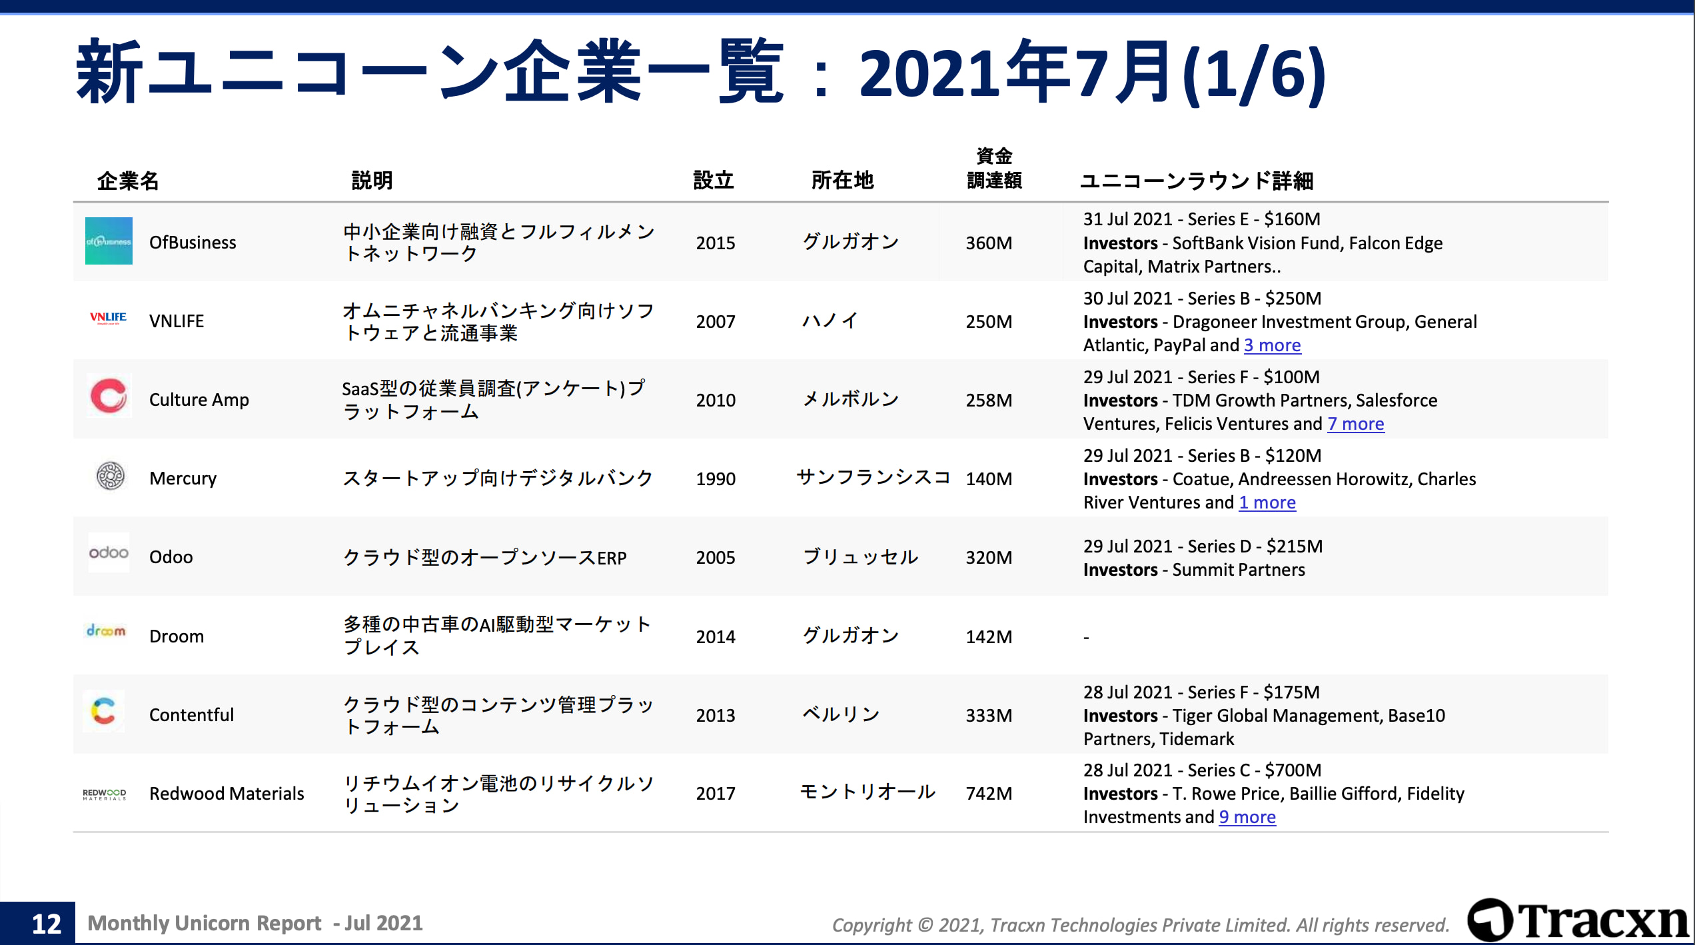Click the '29 Jul 2021 - Series F - $100M' line
The height and width of the screenshot is (945, 1695).
(x=1201, y=377)
